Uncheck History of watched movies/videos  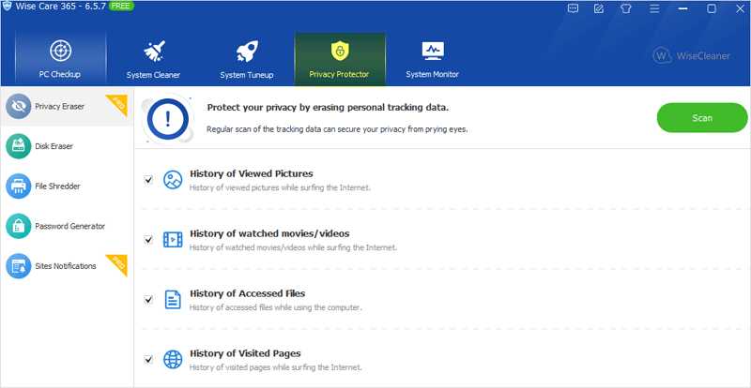pyautogui.click(x=148, y=240)
